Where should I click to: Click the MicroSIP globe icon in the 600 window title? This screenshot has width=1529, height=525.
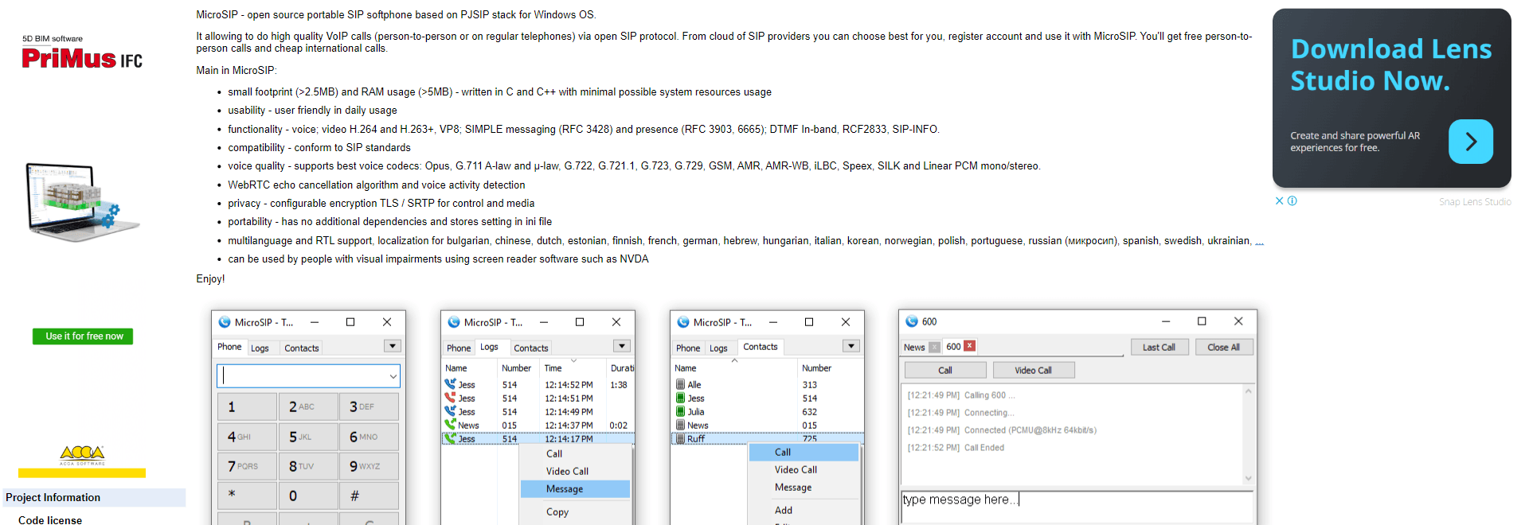[x=912, y=321]
